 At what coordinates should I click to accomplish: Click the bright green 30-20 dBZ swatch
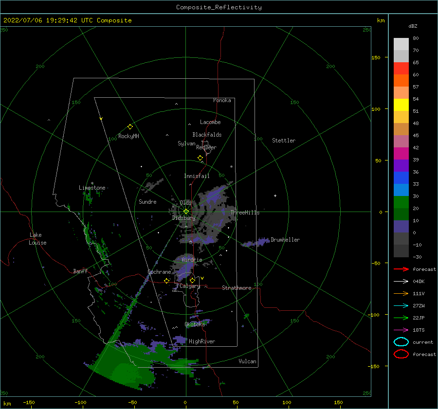[x=401, y=202]
